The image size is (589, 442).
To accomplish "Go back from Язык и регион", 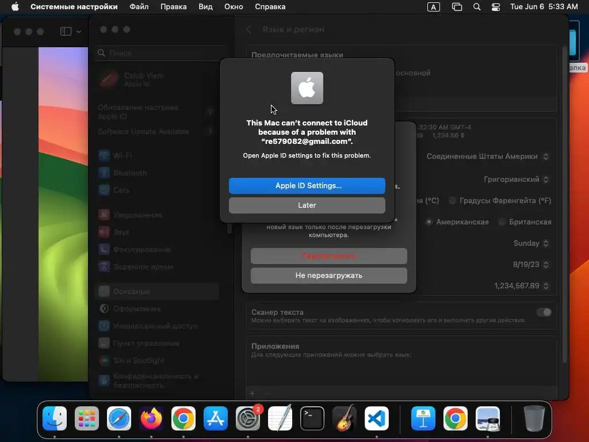I will point(248,29).
